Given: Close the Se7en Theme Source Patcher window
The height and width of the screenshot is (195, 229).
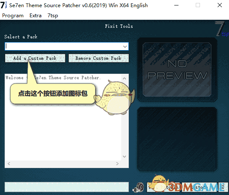Looking at the screenshot, I should 220,5.
